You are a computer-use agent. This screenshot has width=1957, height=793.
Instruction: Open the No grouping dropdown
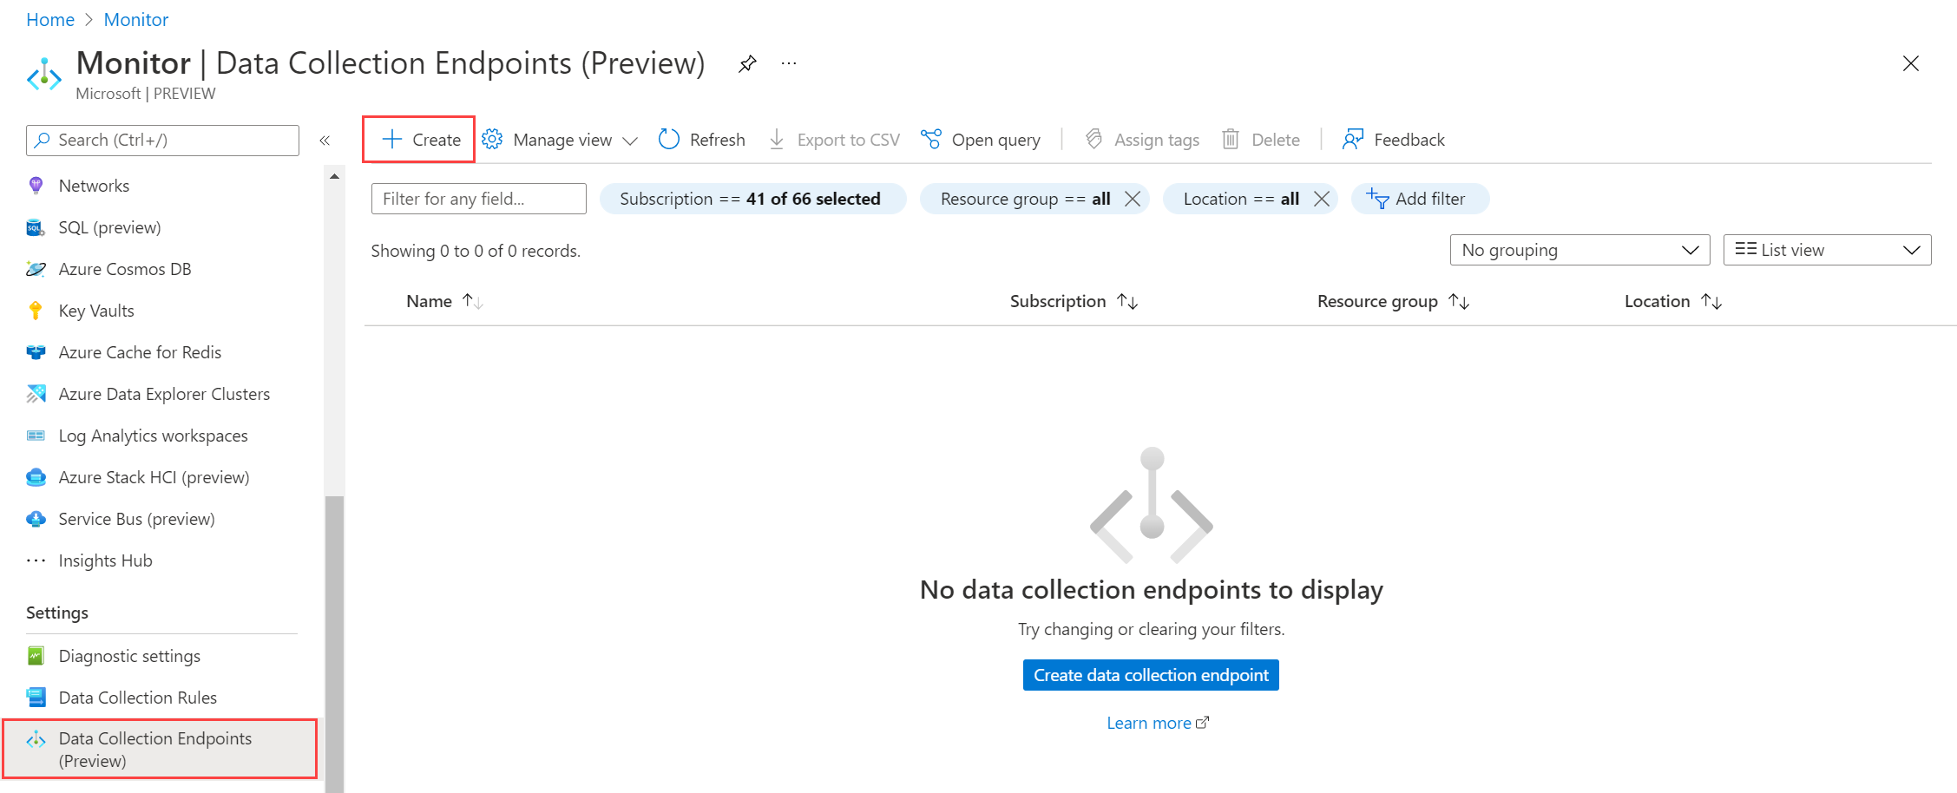pos(1579,250)
